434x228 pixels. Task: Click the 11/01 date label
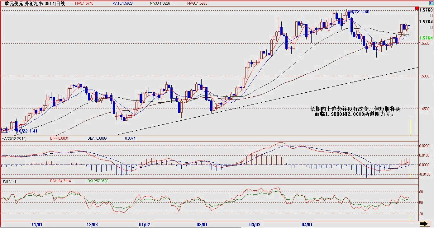pyautogui.click(x=37, y=224)
